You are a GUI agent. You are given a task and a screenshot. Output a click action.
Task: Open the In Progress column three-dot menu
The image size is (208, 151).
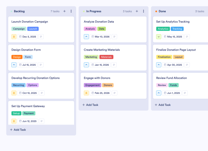point(144,11)
